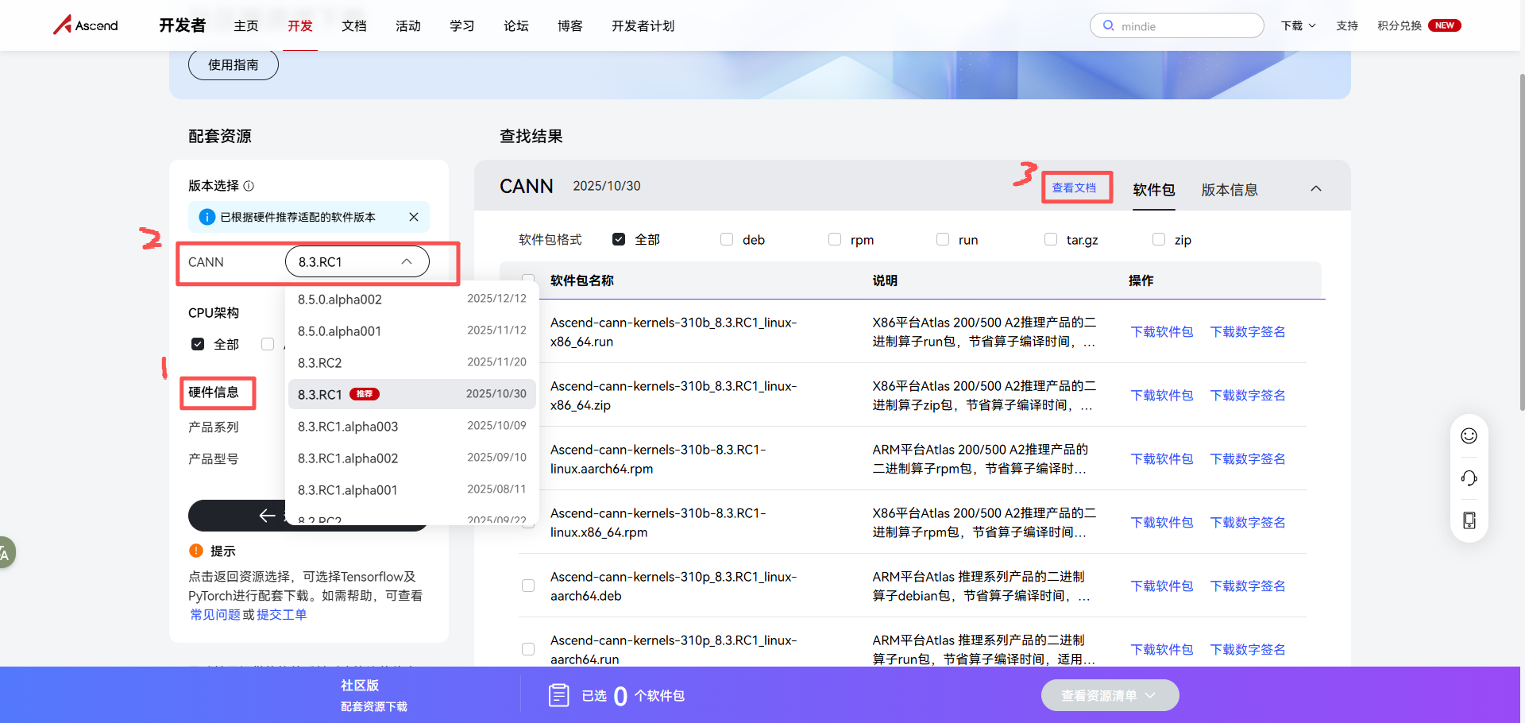Open the 提交工单 link
Screen dimensions: 1525x723
pyautogui.click(x=281, y=613)
